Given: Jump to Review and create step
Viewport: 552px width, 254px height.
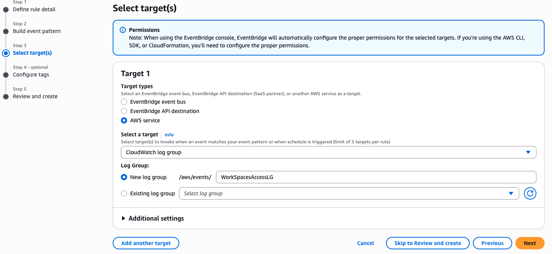Looking at the screenshot, I should point(35,96).
